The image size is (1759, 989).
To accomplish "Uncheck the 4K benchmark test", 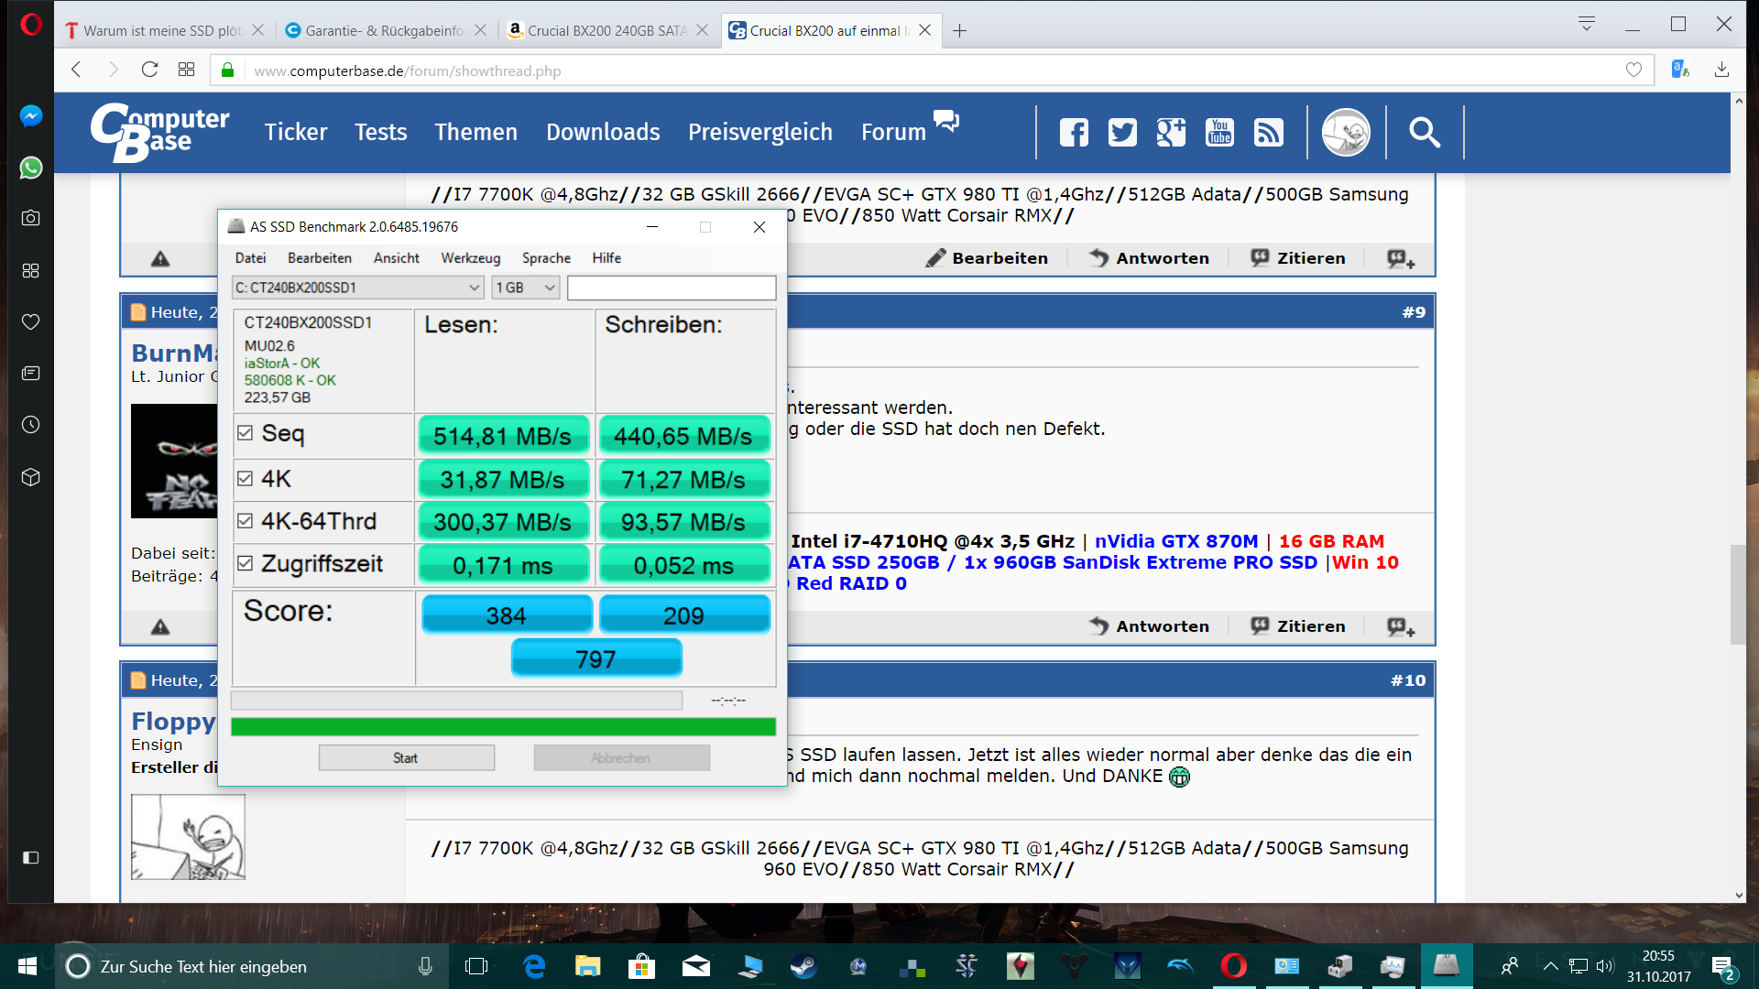I will 245,478.
